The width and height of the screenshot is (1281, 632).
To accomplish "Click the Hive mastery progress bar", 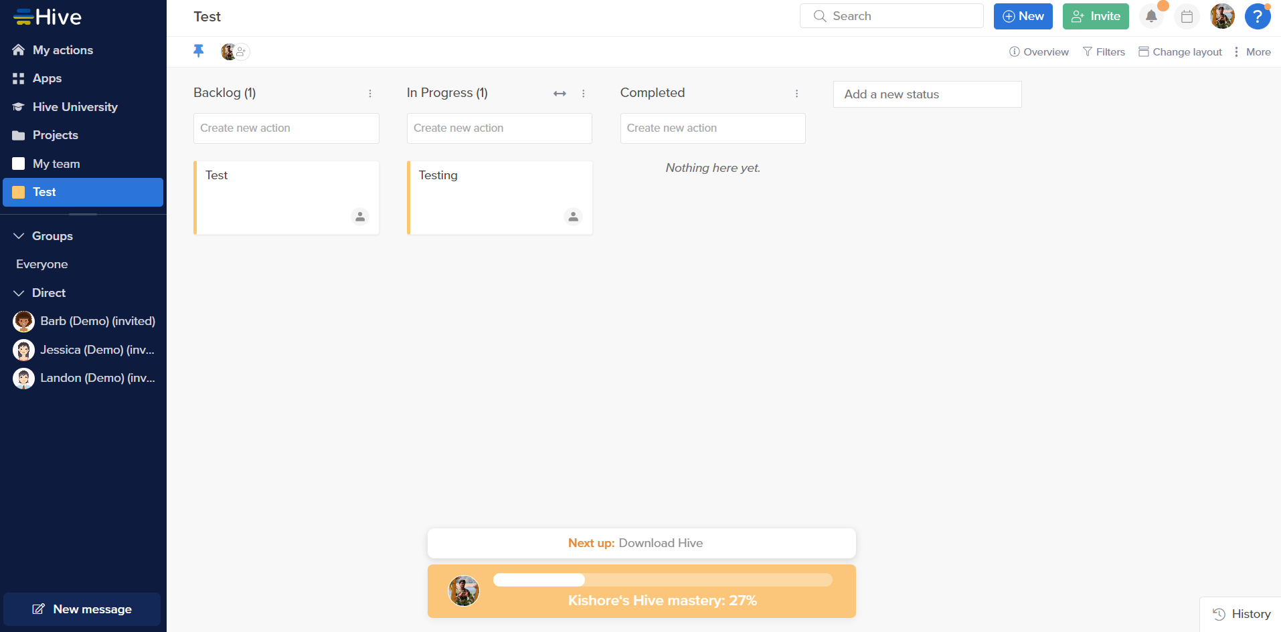I will [x=663, y=580].
